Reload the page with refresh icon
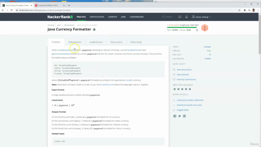The width and height of the screenshot is (261, 147). pyautogui.click(x=11, y=10)
